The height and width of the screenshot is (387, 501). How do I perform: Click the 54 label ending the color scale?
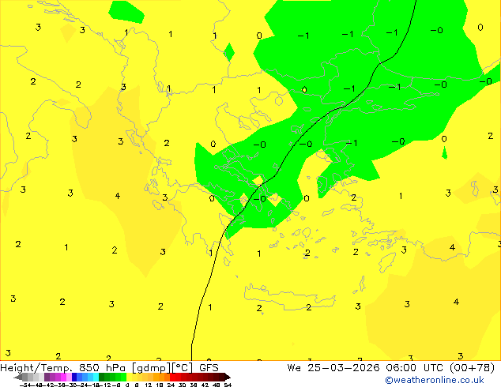pyautogui.click(x=228, y=385)
